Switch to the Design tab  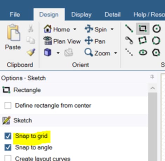49,14
